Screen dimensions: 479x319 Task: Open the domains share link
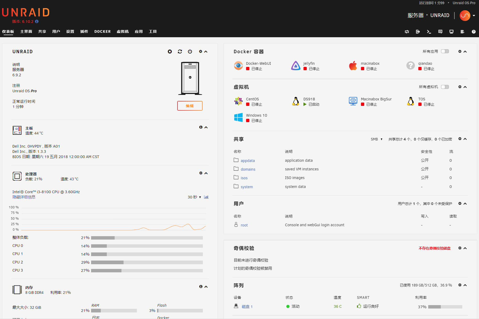248,169
